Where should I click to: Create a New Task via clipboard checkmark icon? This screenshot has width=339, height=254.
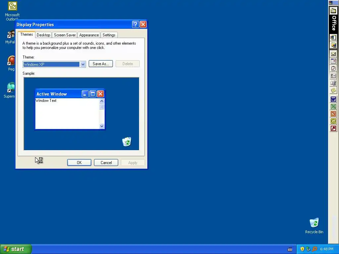[x=333, y=68]
